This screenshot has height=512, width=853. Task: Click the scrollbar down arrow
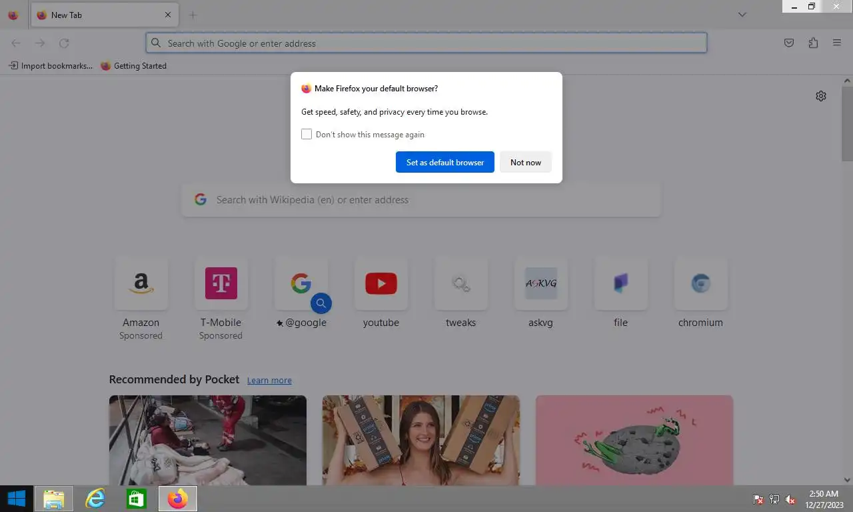(x=847, y=479)
